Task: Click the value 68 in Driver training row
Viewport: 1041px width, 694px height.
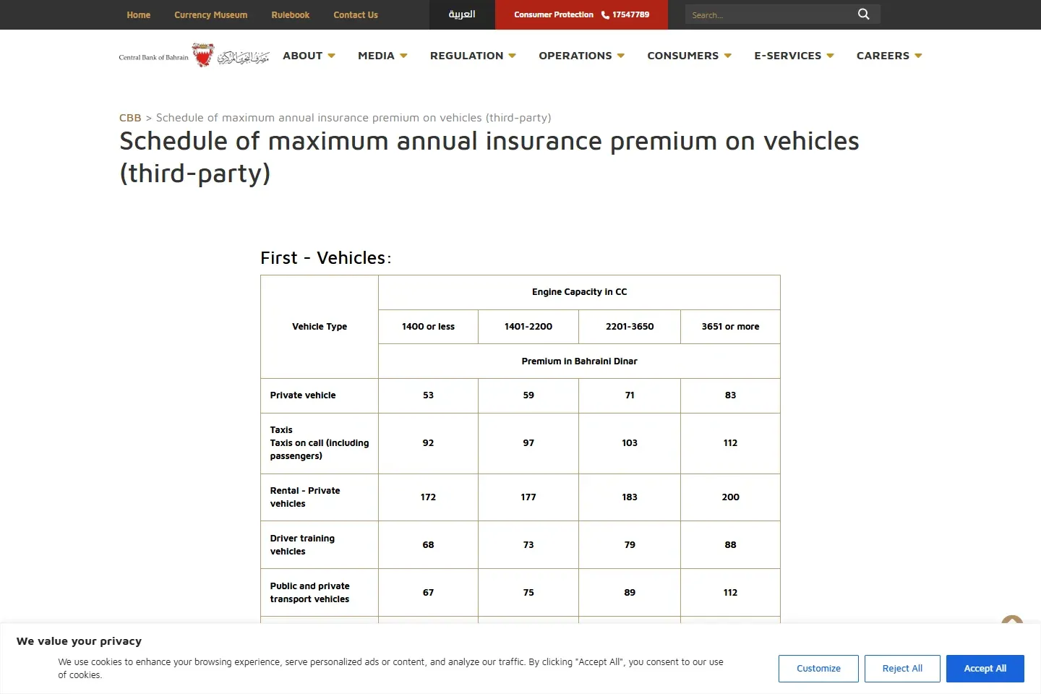Action: pos(428,545)
